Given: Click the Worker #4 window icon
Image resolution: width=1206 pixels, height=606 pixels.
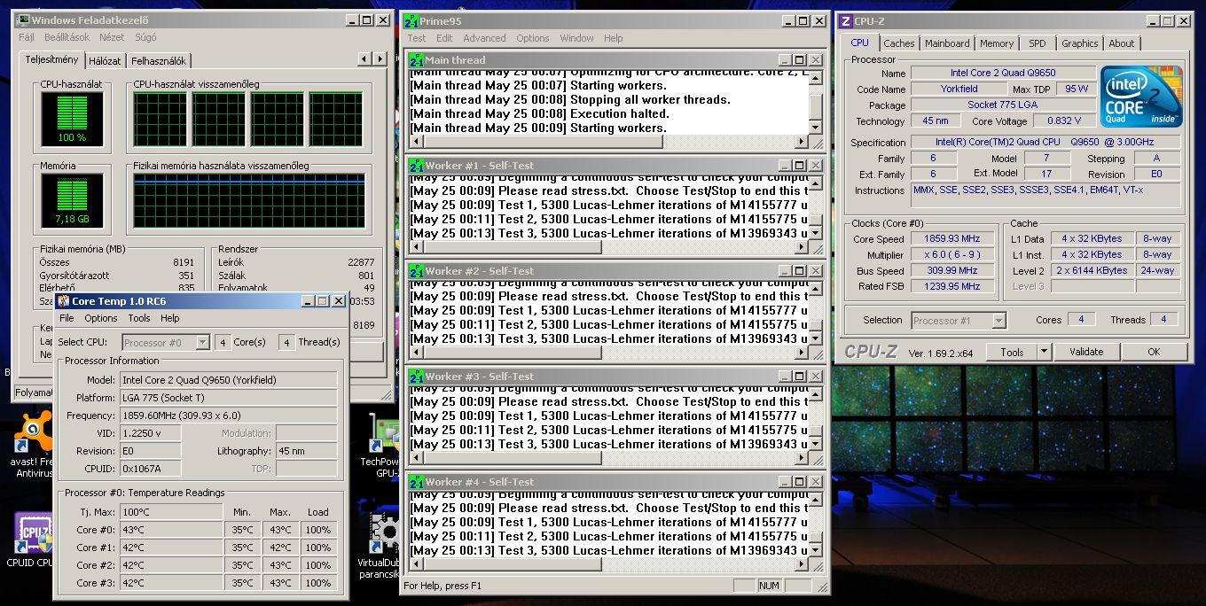Looking at the screenshot, I should (416, 482).
